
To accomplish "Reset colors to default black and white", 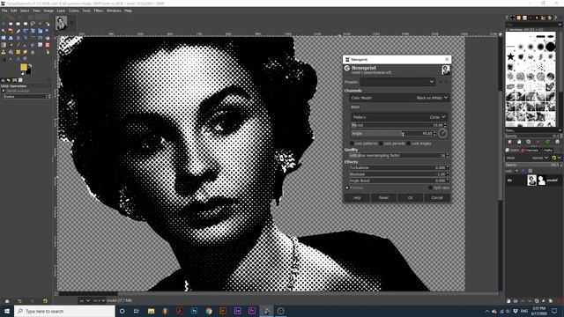I will [x=22, y=73].
